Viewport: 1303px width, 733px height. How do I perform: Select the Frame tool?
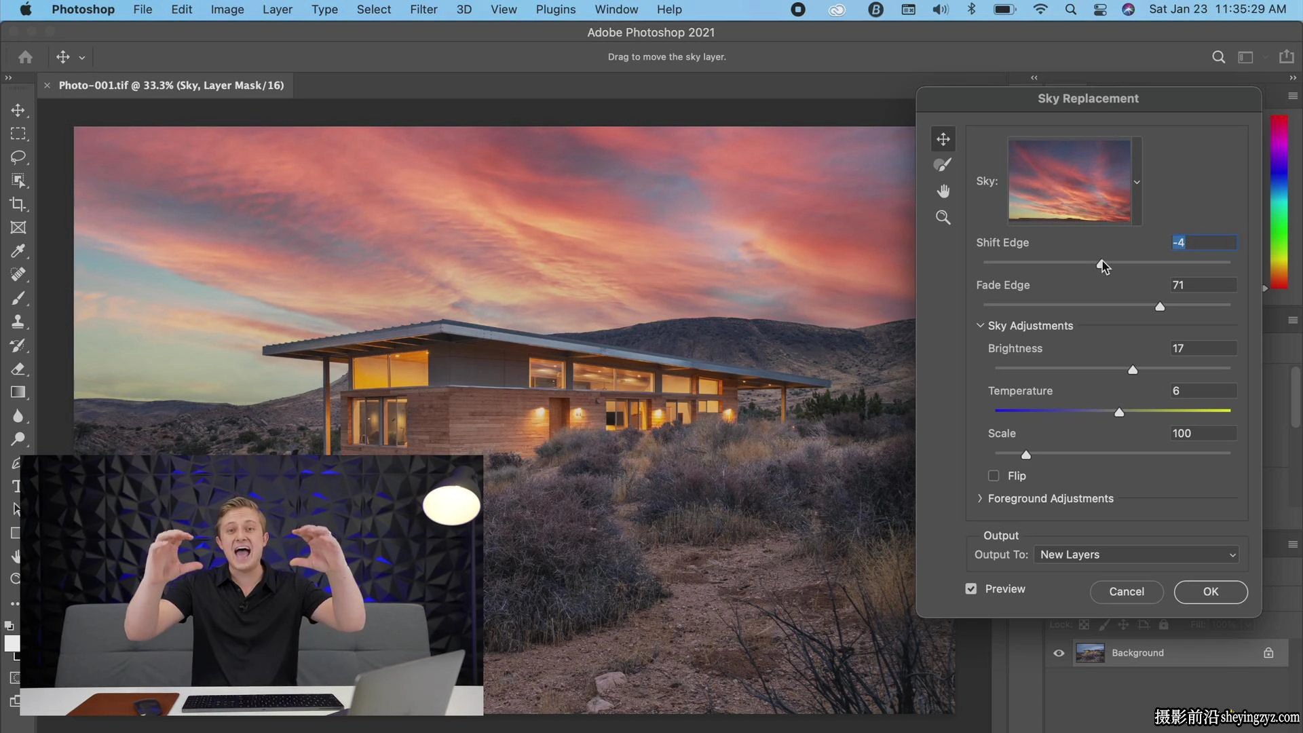pos(18,228)
